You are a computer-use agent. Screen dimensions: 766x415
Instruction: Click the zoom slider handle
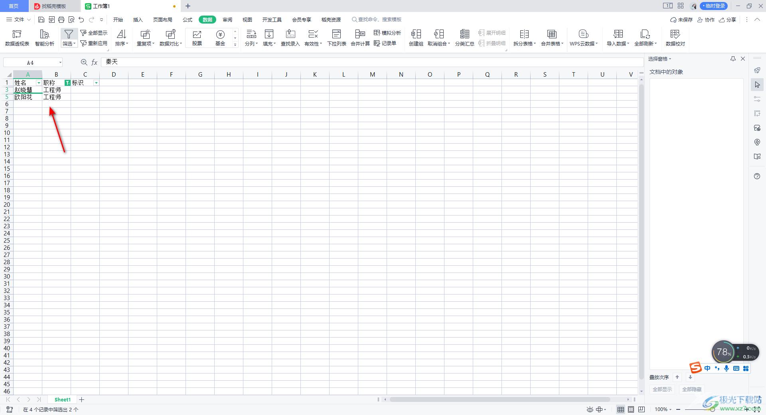[x=712, y=409]
